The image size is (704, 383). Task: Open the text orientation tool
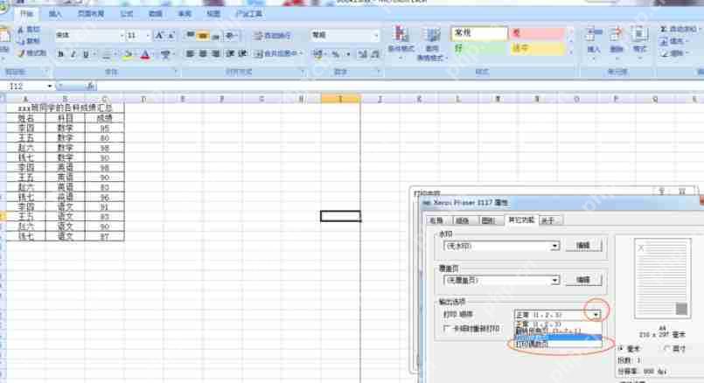click(231, 35)
